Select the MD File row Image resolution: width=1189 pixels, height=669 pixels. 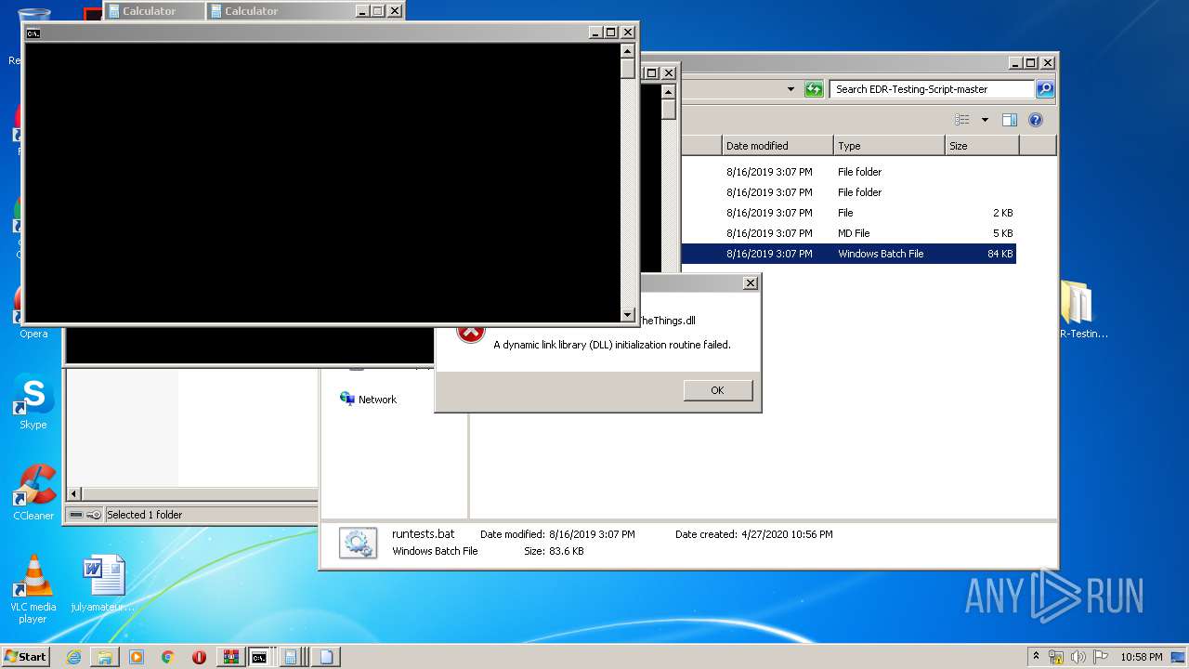pos(848,233)
